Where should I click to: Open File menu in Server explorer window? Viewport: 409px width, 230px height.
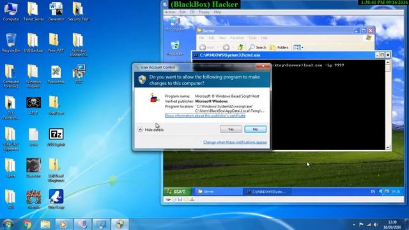click(x=202, y=38)
